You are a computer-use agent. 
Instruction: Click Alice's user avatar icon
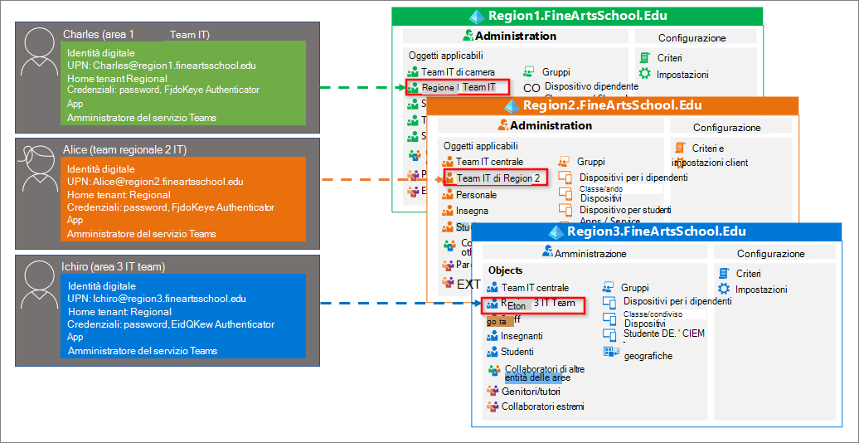40,168
